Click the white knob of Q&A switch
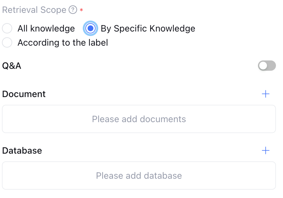The height and width of the screenshot is (198, 283). pos(263,66)
